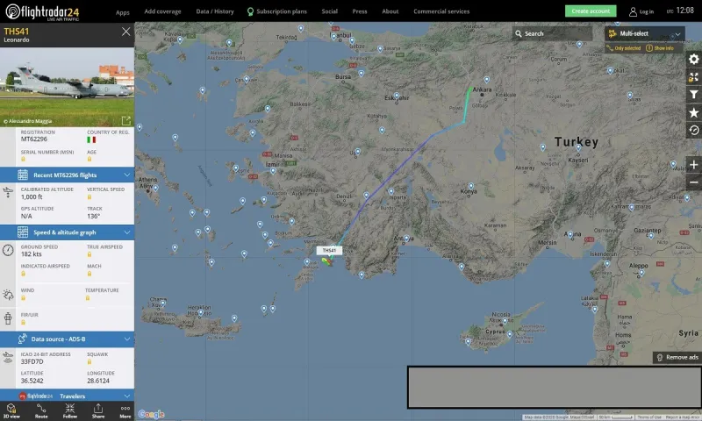The height and width of the screenshot is (421, 702).
Task: Open the map filter funnel icon
Action: pos(693,95)
